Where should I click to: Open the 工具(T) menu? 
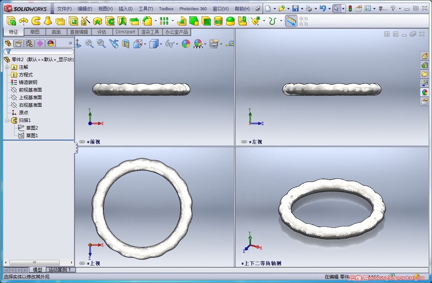pos(146,9)
